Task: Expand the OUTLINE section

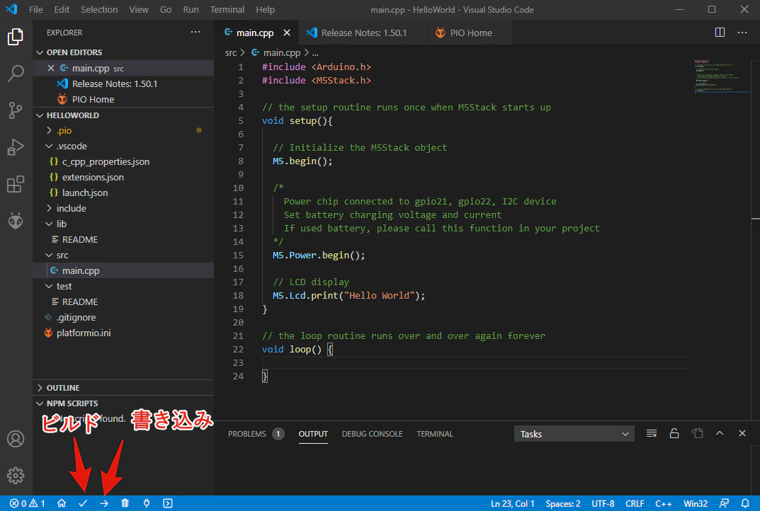Action: pyautogui.click(x=63, y=388)
